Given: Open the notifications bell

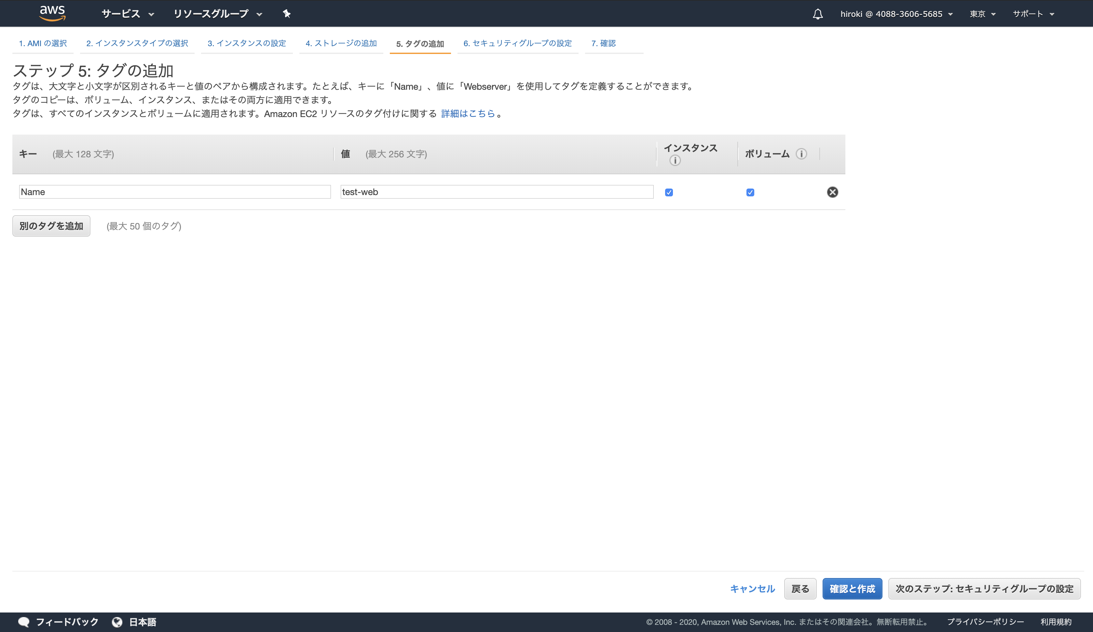Looking at the screenshot, I should (x=817, y=13).
